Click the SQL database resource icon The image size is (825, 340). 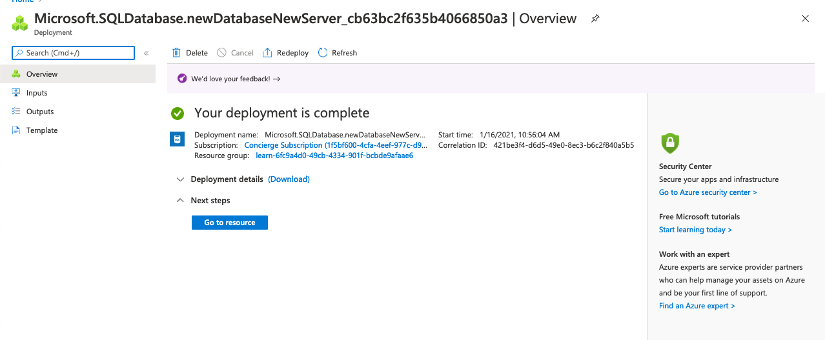[177, 139]
